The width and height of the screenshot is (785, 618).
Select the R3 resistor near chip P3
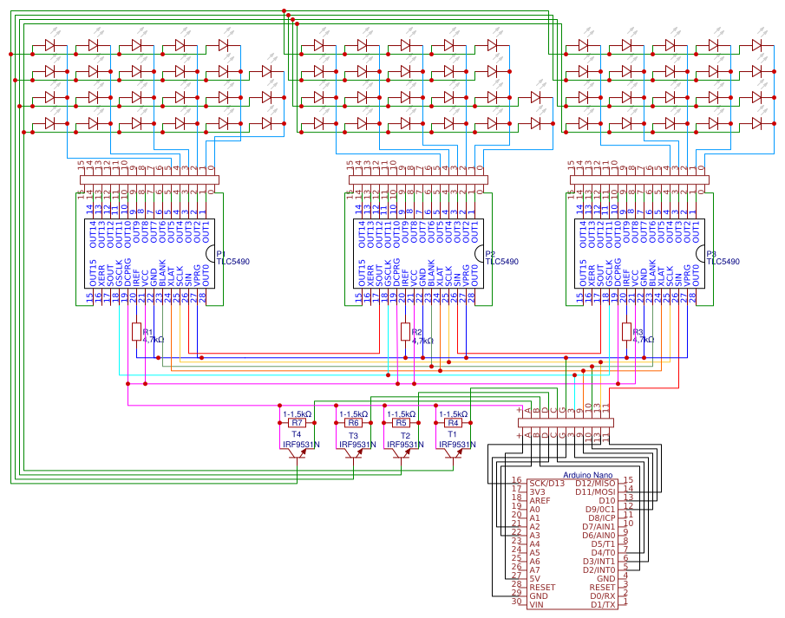(626, 332)
